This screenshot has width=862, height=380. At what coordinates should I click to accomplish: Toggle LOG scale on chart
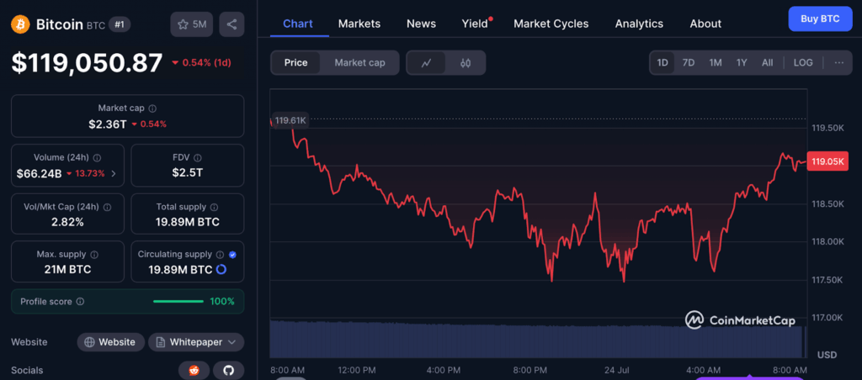pyautogui.click(x=803, y=63)
